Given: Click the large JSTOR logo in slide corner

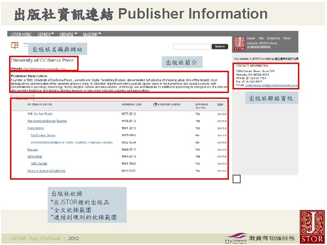Looking at the screenshot, I should (x=312, y=226).
